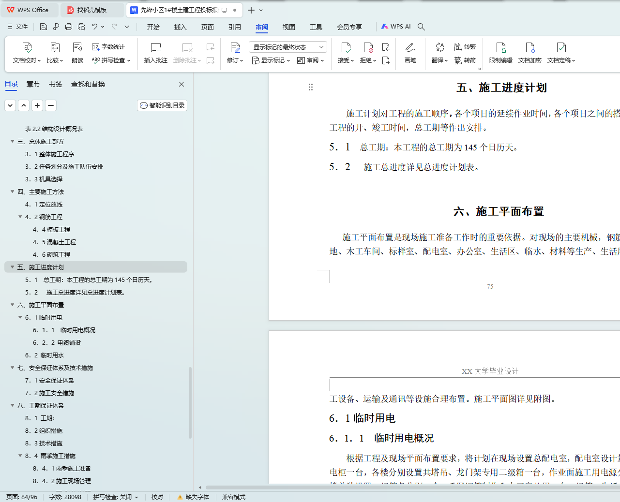
Task: Open search with the magnifier icon
Action: point(421,27)
